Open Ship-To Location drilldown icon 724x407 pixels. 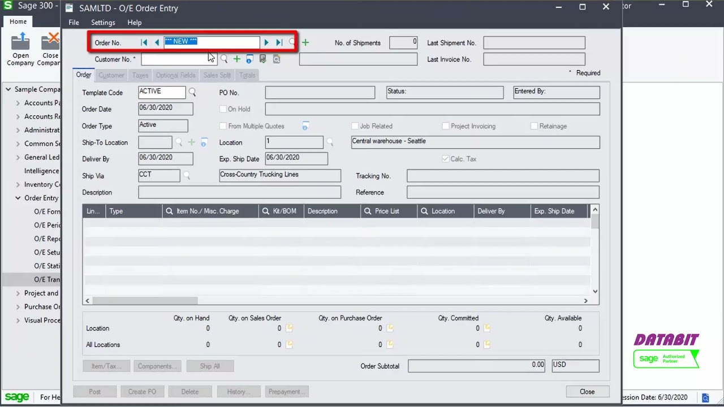[204, 142]
